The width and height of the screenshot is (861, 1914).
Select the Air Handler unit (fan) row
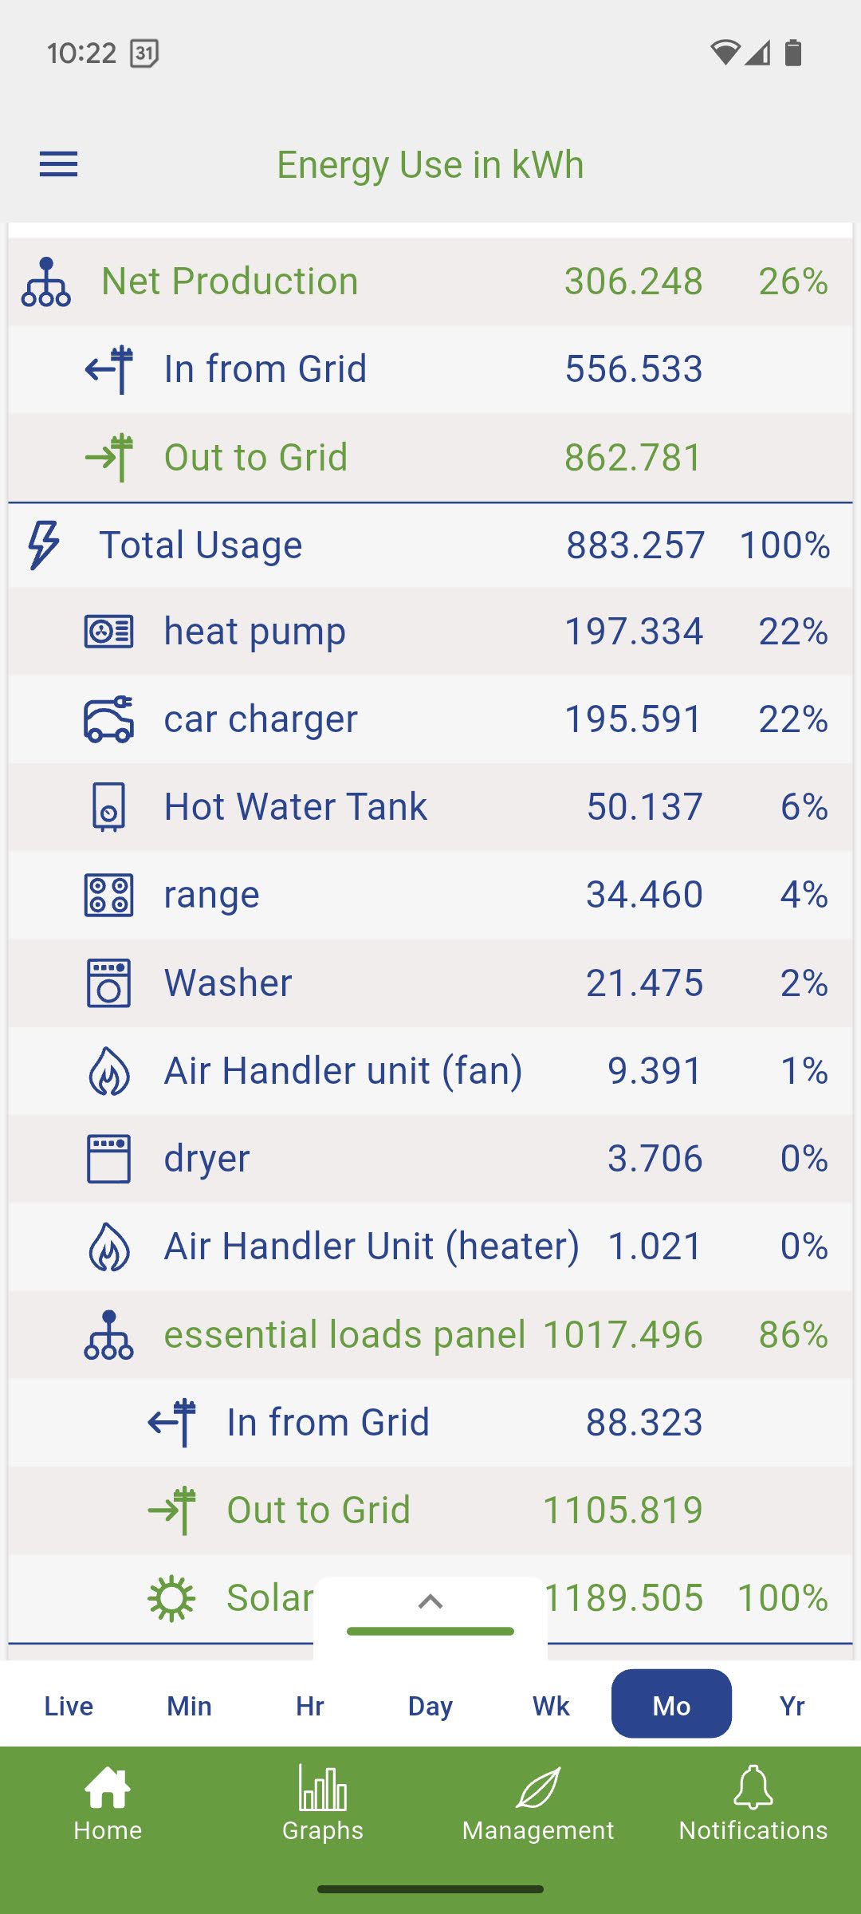343,1071
